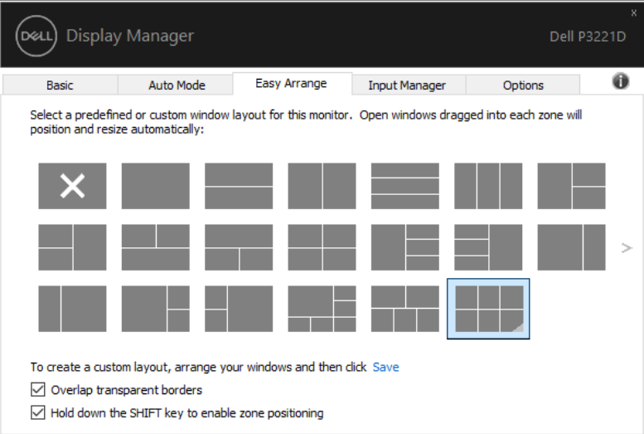The image size is (644, 434).
Task: Choose the single full-screen zone layout
Action: 156,186
